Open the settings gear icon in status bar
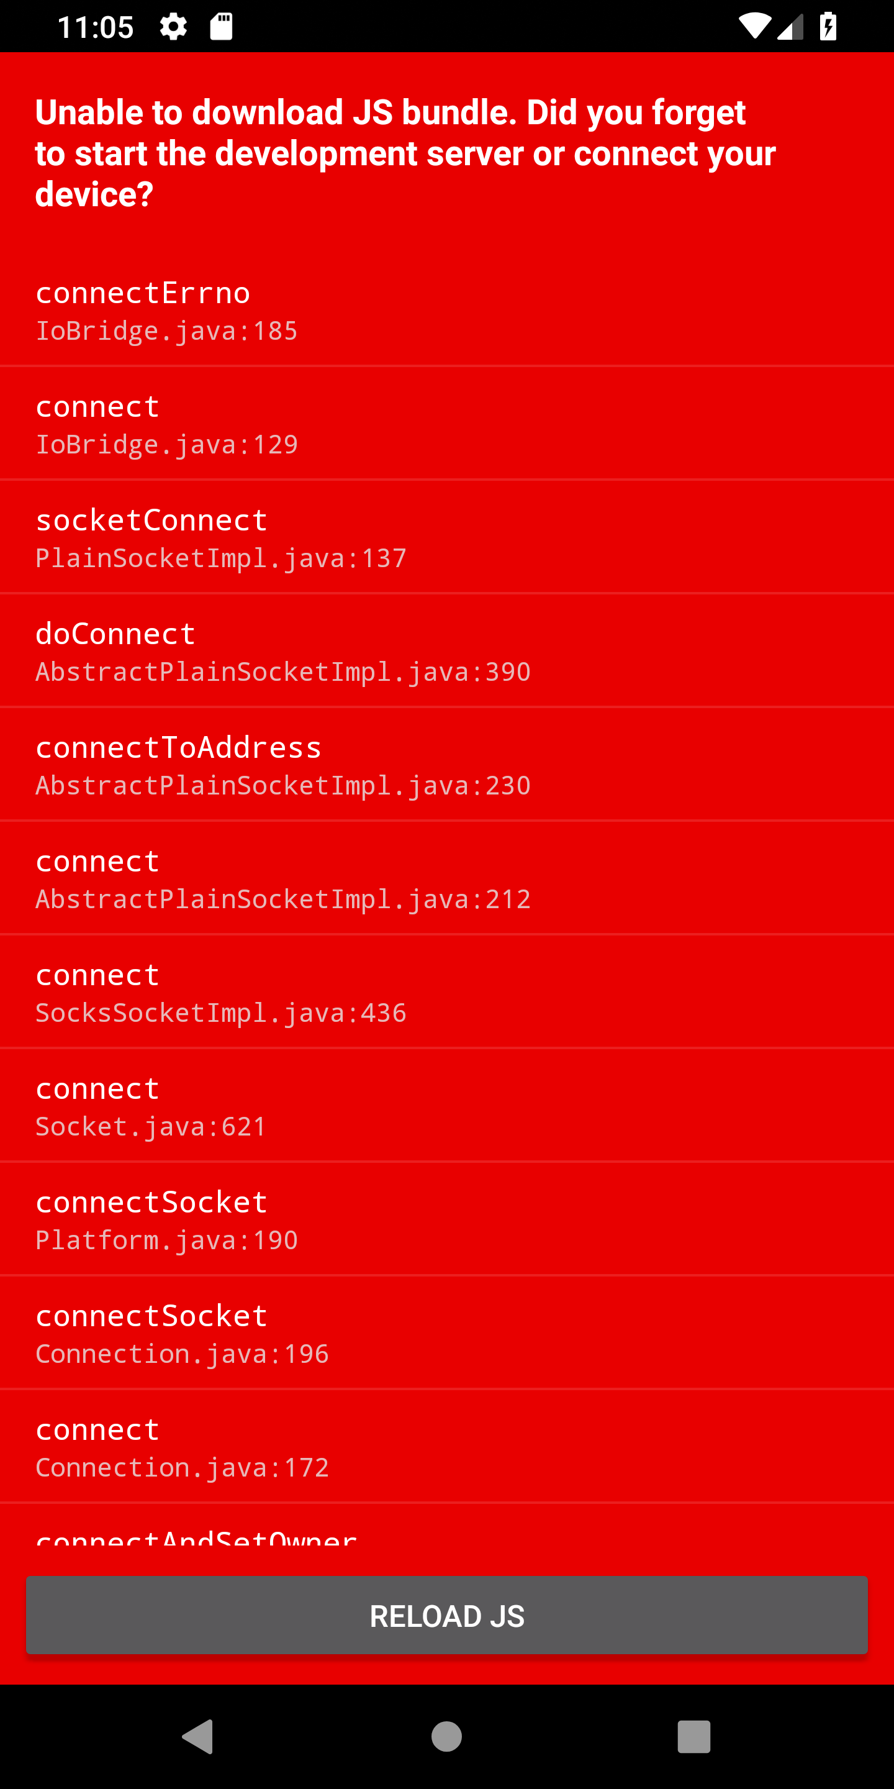Image resolution: width=894 pixels, height=1789 pixels. [x=172, y=26]
